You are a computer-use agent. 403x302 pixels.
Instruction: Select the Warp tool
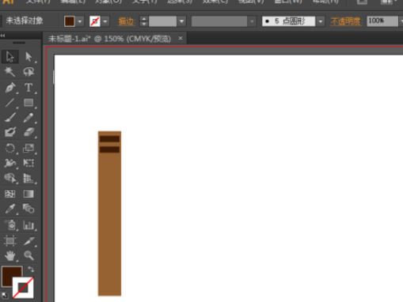(x=10, y=163)
